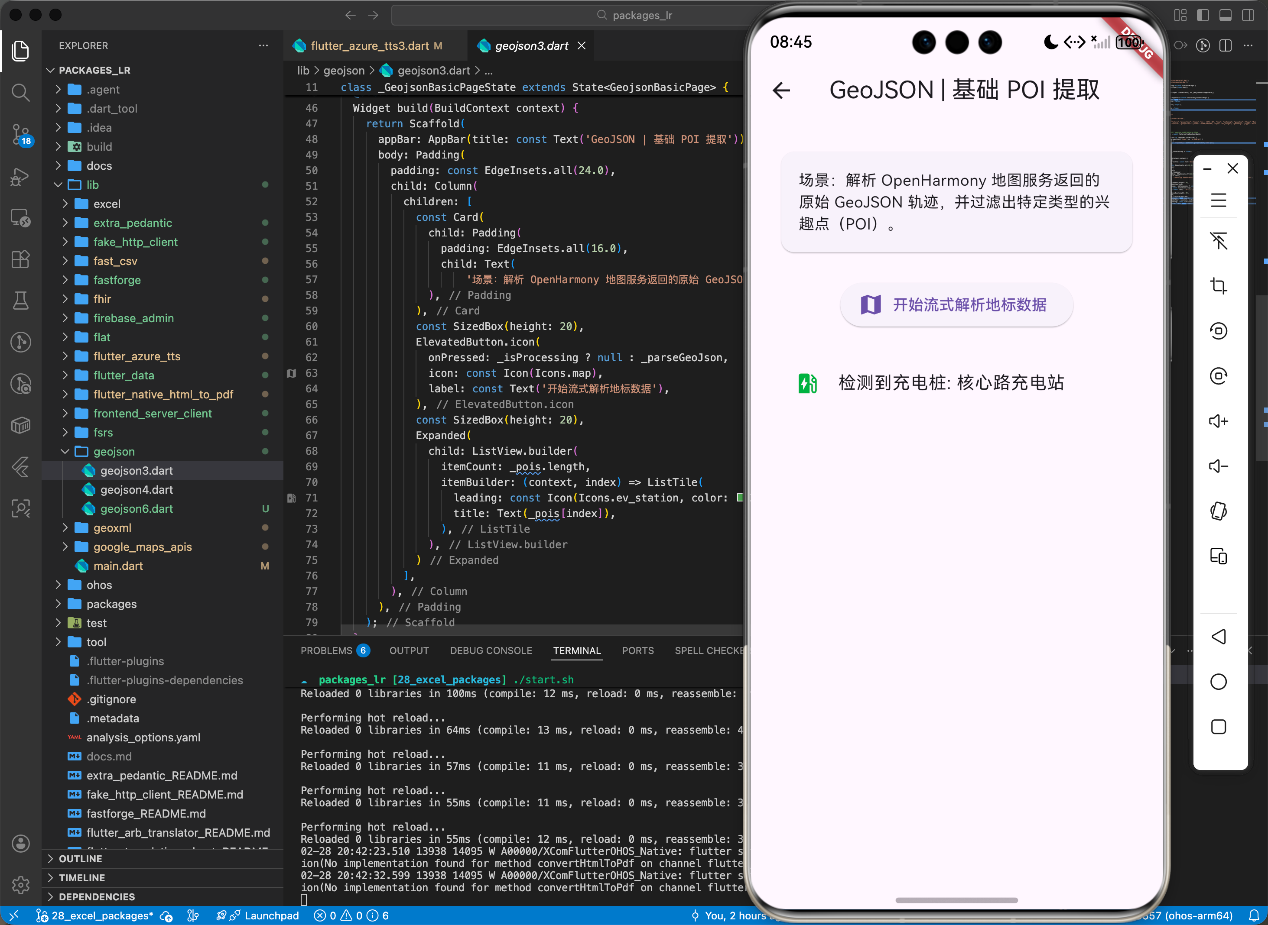Tap the back arrow in the phone app bar

coord(781,90)
